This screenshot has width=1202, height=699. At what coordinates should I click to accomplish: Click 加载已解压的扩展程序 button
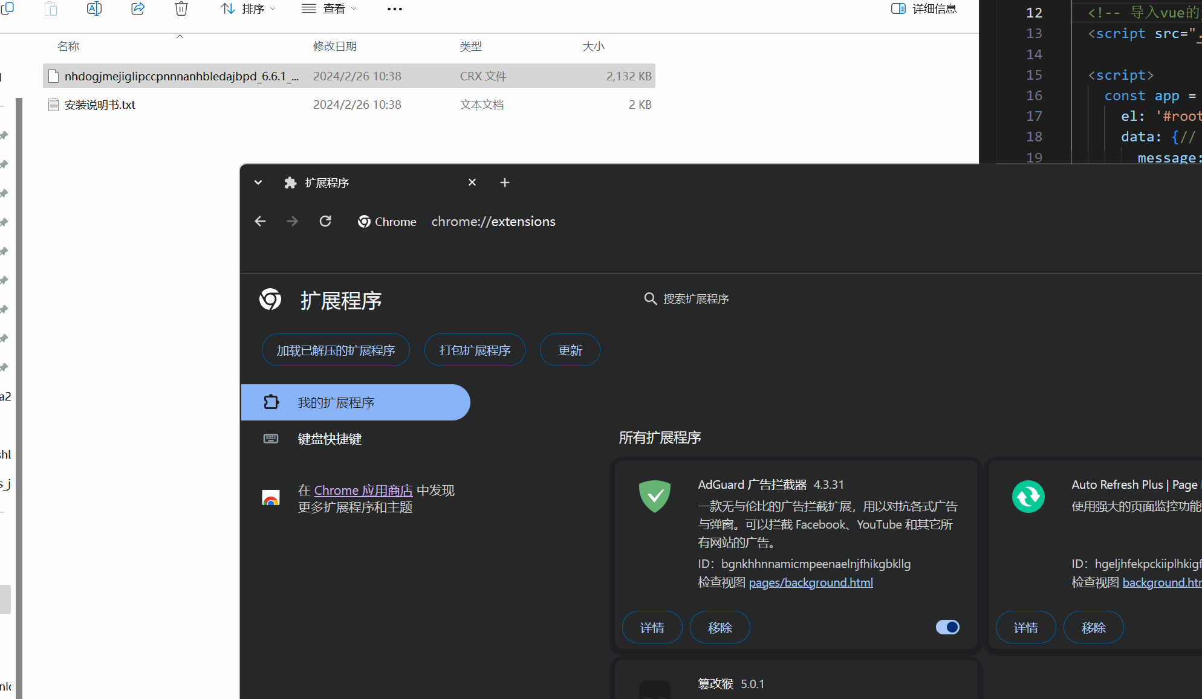(x=336, y=350)
